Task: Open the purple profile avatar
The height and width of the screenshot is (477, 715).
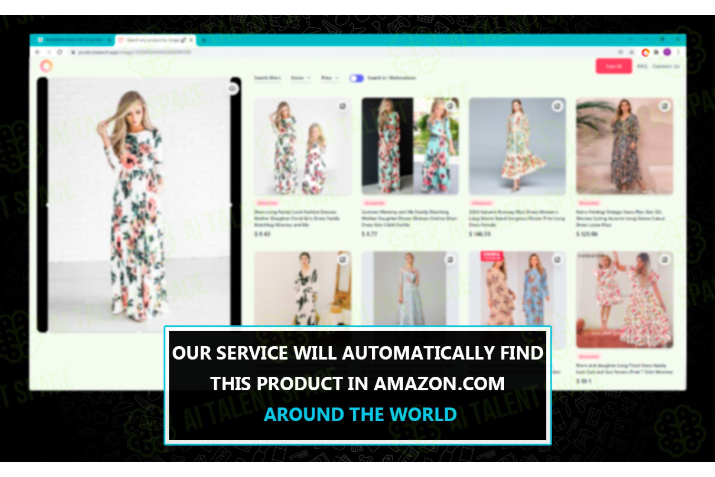Action: point(667,52)
